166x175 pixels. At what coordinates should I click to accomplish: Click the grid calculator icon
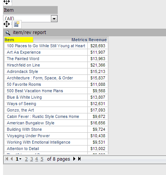click(x=17, y=24)
